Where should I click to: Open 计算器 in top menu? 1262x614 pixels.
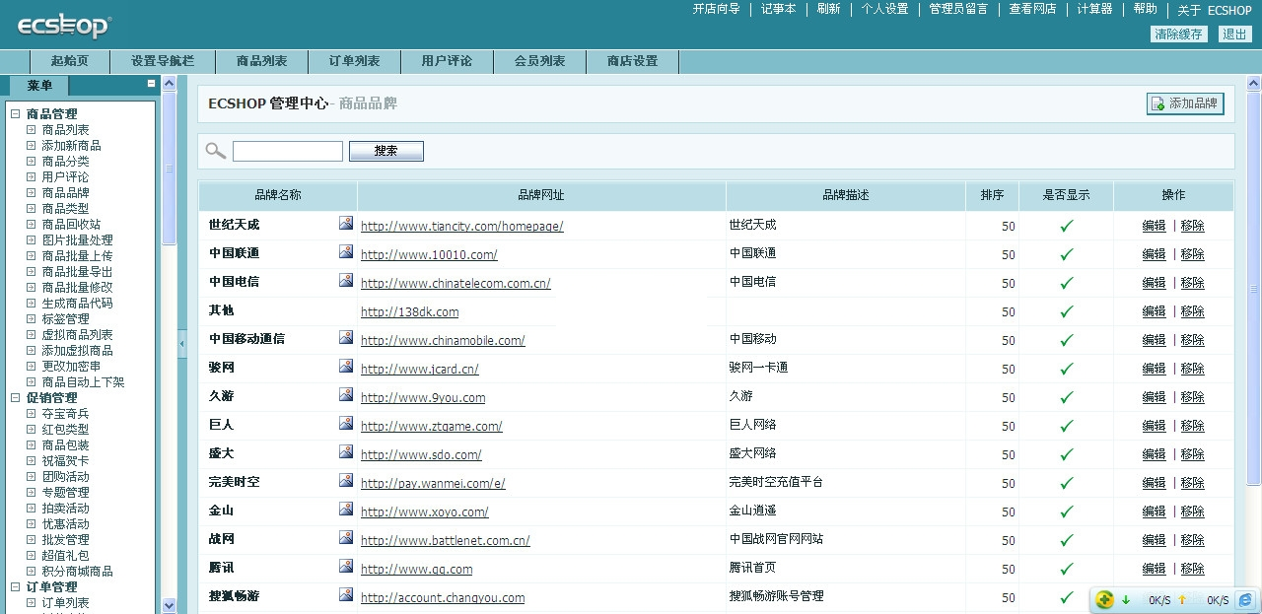[x=1094, y=9]
